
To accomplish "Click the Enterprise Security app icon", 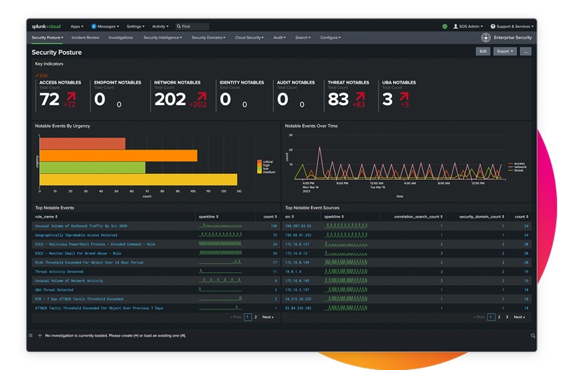I will click(x=486, y=37).
